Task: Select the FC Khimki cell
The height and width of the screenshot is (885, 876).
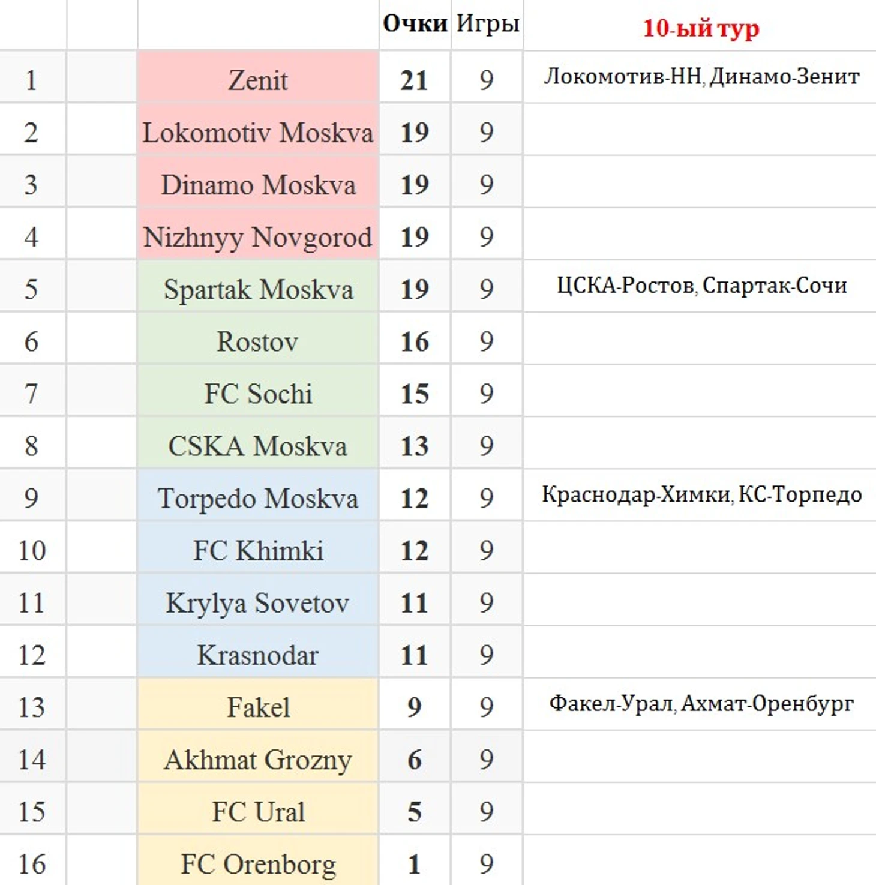Action: pyautogui.click(x=258, y=550)
